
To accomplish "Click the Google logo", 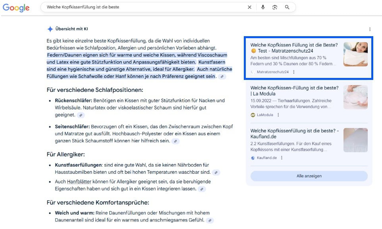I will pyautogui.click(x=16, y=8).
